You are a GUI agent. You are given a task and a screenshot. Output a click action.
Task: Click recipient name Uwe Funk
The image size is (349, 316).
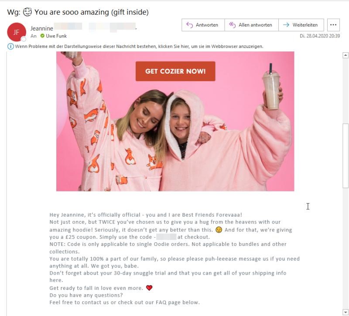click(56, 36)
